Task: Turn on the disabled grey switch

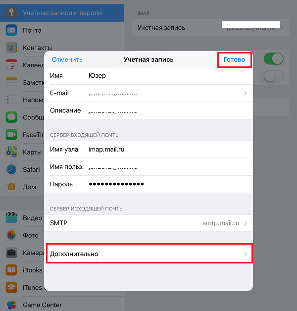Action: [273, 76]
